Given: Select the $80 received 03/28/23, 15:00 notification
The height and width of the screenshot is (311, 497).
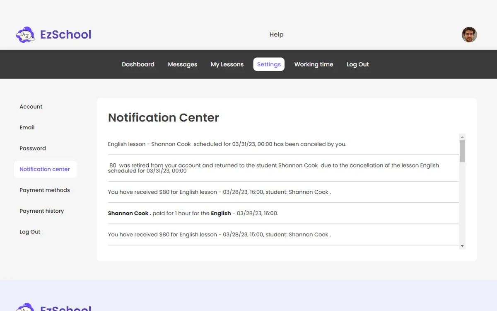Looking at the screenshot, I should [283, 234].
